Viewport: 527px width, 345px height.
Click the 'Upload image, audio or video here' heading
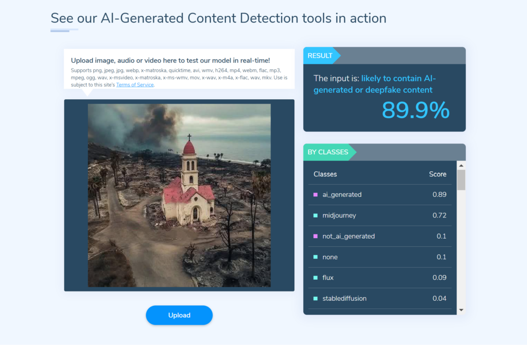[x=170, y=61]
